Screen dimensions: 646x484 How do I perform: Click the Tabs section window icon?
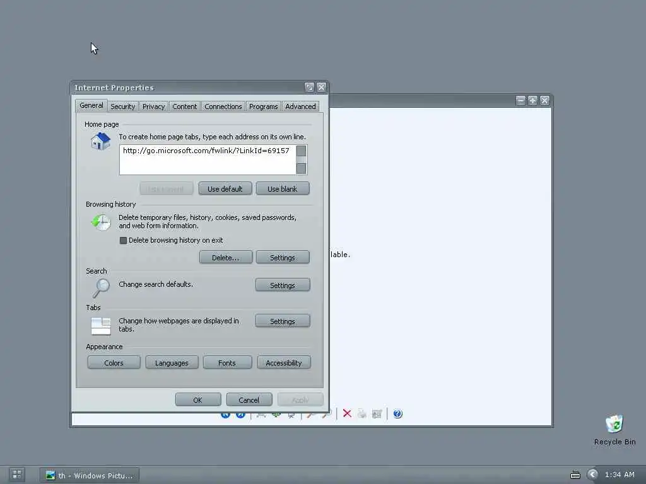[101, 326]
